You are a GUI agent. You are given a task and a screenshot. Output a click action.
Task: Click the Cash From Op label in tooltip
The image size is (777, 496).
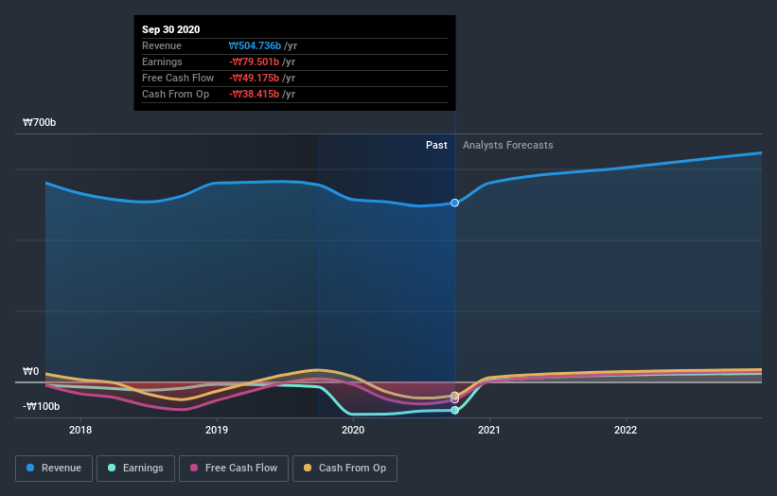(175, 94)
